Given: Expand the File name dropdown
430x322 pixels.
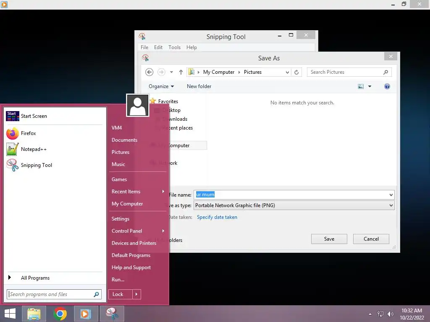Looking at the screenshot, I should 391,195.
